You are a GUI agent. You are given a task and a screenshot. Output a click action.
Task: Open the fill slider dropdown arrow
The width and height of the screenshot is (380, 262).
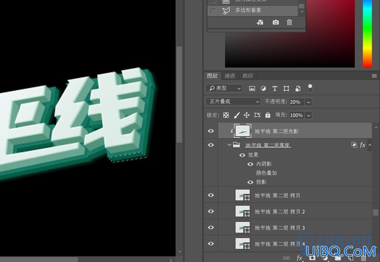tap(308, 116)
